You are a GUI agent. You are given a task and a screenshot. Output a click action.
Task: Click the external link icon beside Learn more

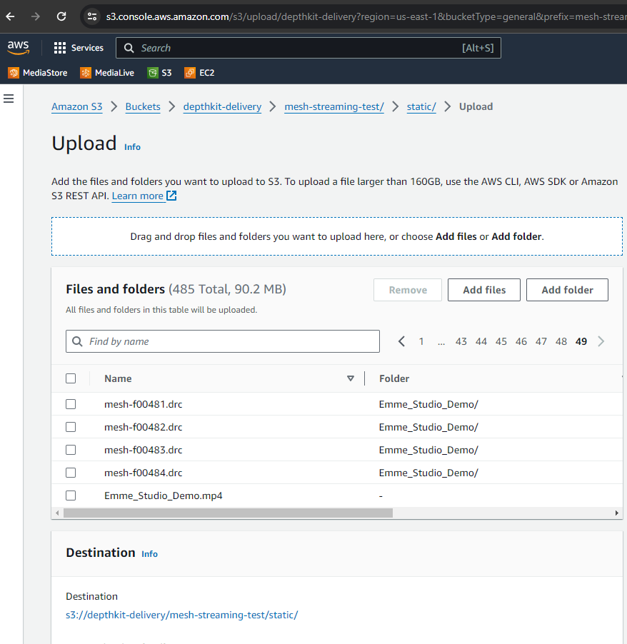tap(171, 196)
